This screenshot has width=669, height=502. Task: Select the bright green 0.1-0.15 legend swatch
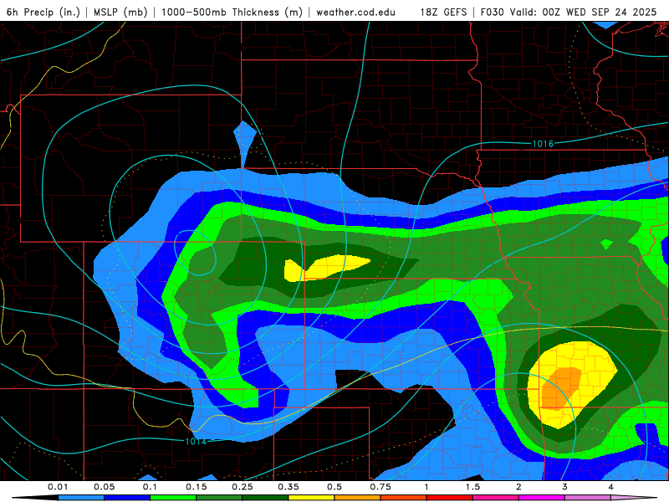[x=173, y=498]
